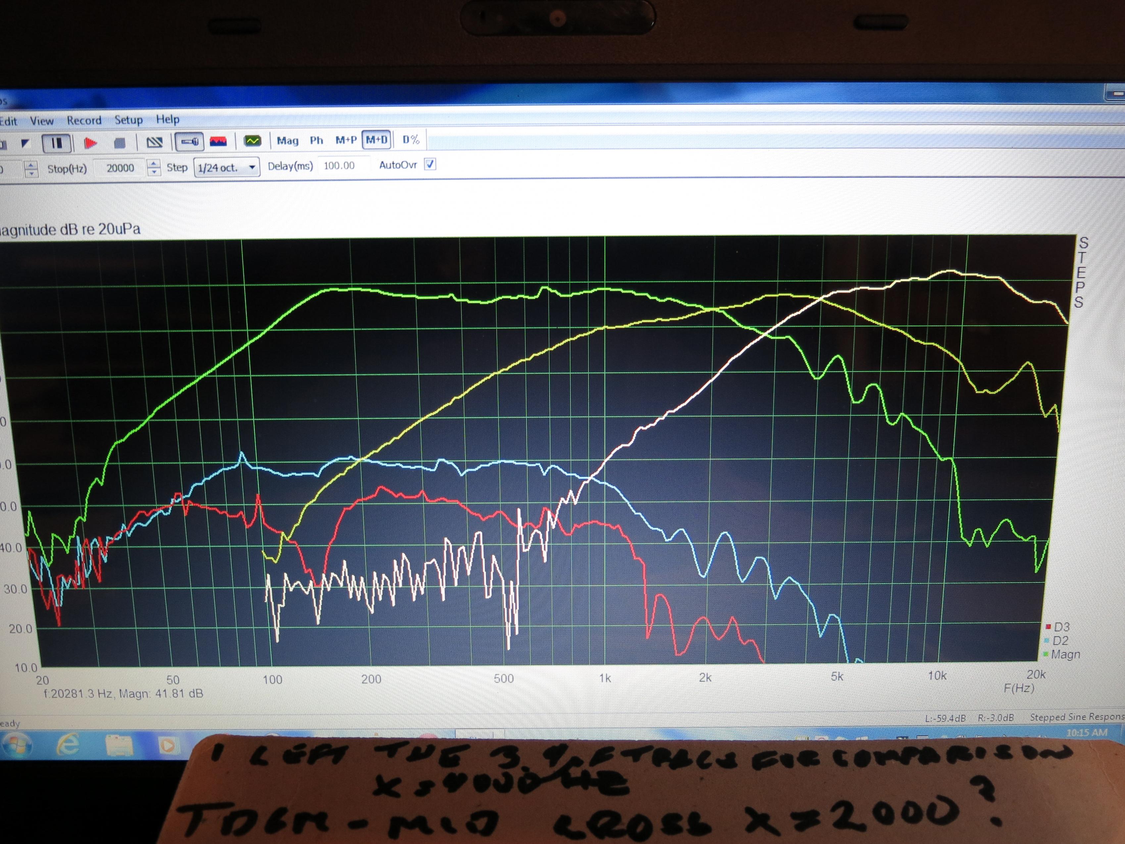Click the 'Stepped Sine Respons' status text
Screen dimensions: 1125x844
1077,717
